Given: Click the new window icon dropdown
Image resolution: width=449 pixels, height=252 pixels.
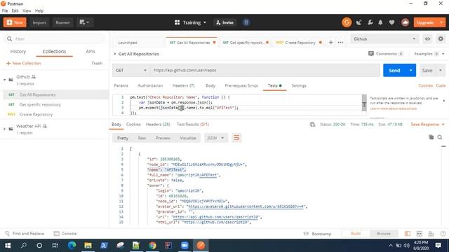Looking at the screenshot, I should tap(84, 22).
